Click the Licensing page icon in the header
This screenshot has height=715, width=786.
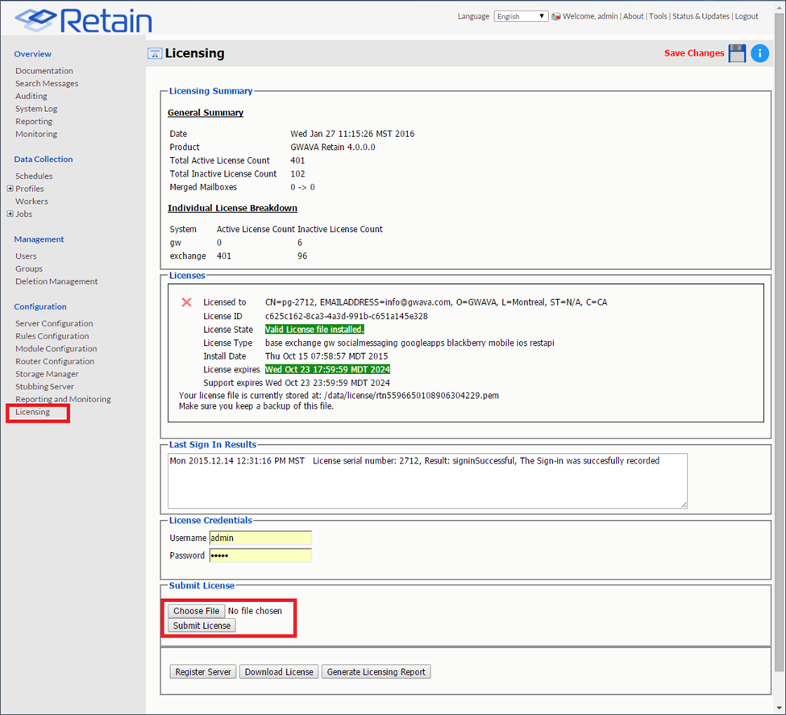(x=154, y=52)
